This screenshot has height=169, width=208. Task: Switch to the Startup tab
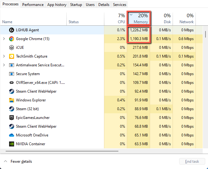pyautogui.click(x=76, y=5)
